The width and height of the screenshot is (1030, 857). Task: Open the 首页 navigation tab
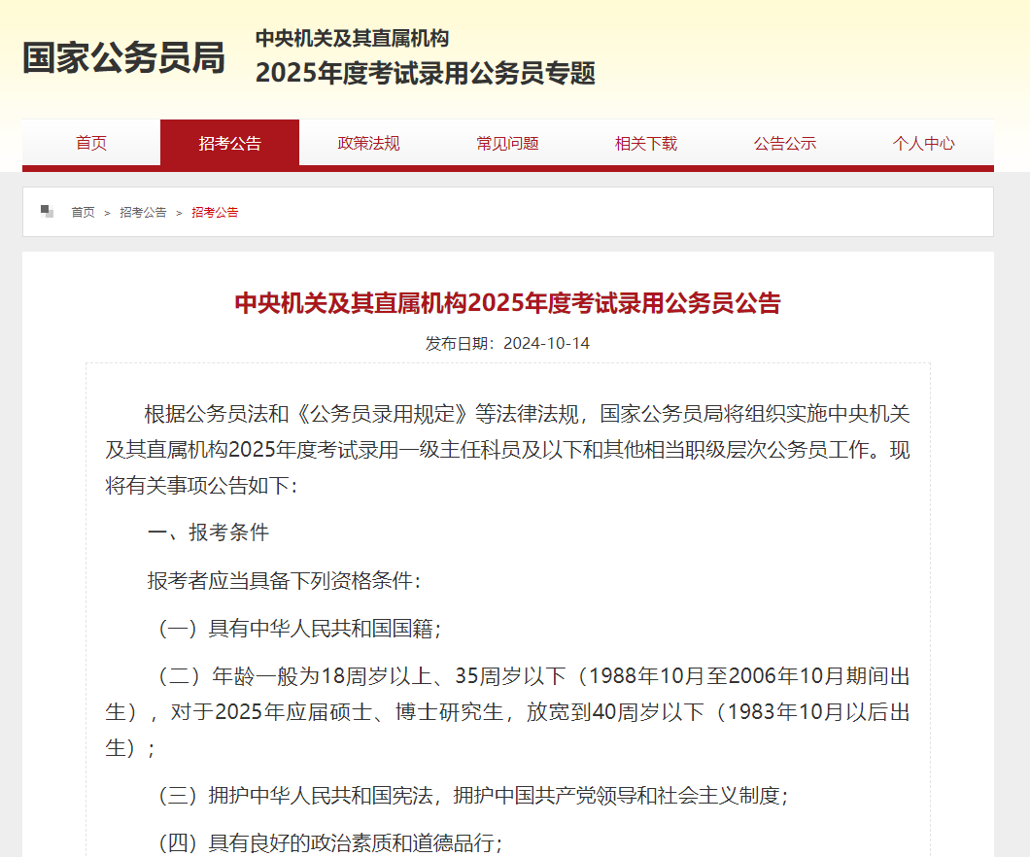(91, 143)
